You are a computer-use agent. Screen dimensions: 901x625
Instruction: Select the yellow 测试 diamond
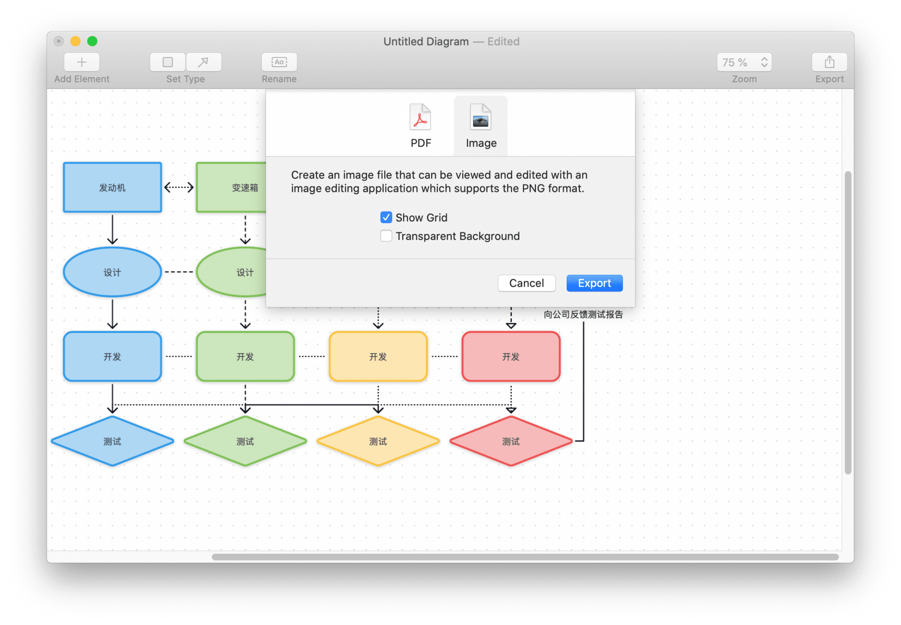(x=378, y=441)
